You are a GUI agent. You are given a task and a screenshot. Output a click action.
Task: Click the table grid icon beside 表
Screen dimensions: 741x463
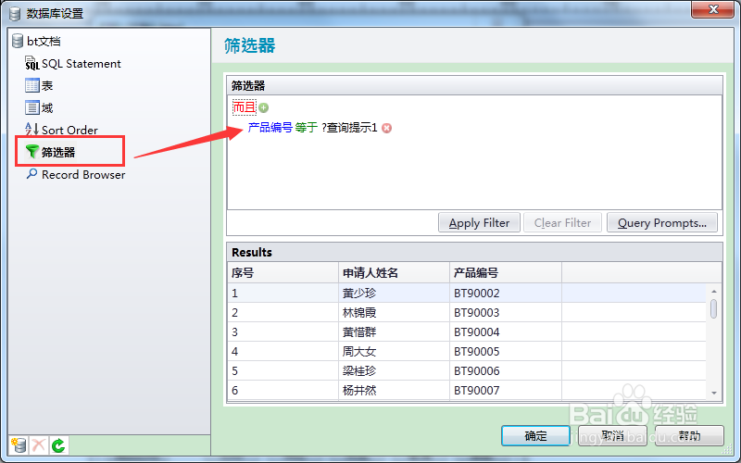pyautogui.click(x=32, y=85)
